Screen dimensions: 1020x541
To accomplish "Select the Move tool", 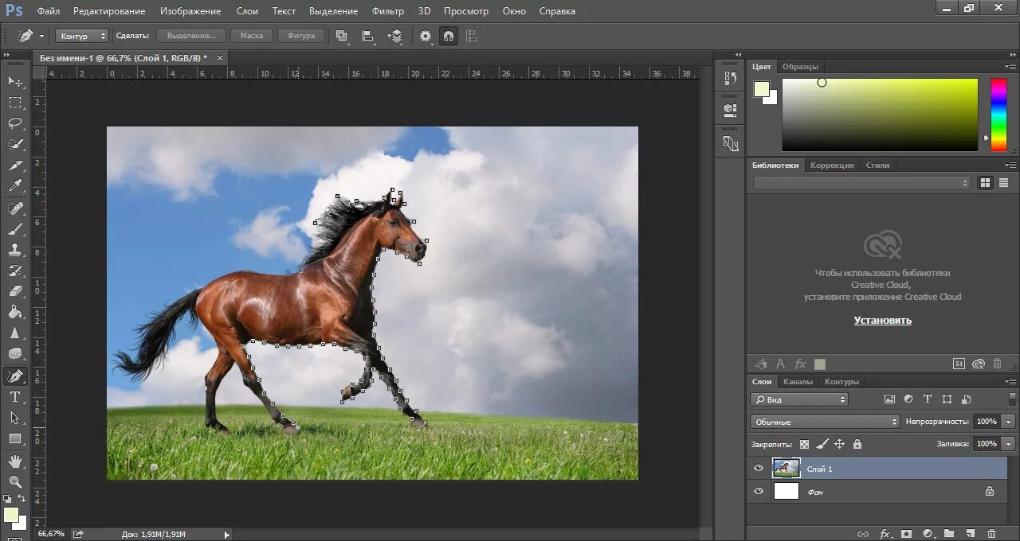I will (x=15, y=81).
